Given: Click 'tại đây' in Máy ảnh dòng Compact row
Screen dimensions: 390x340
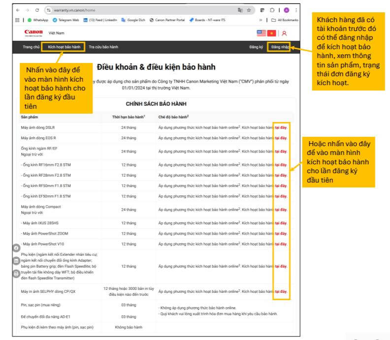Looking at the screenshot, I should click(x=281, y=210).
